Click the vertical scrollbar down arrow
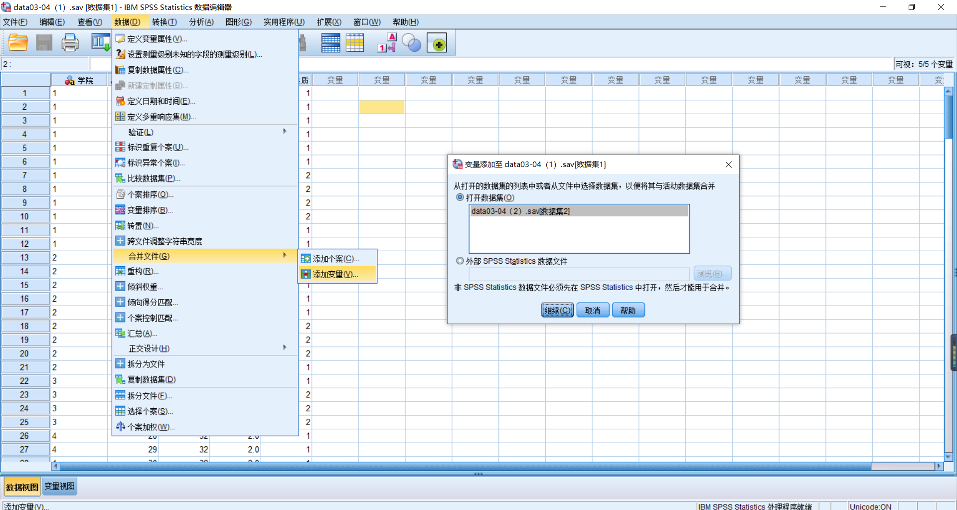This screenshot has height=510, width=957. (x=949, y=457)
